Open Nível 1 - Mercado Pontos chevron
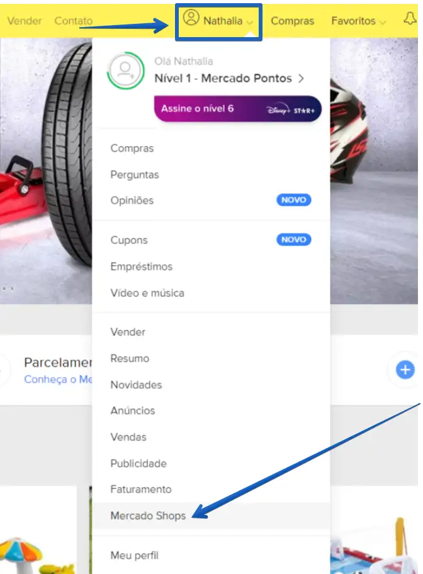The height and width of the screenshot is (574, 423). [301, 78]
